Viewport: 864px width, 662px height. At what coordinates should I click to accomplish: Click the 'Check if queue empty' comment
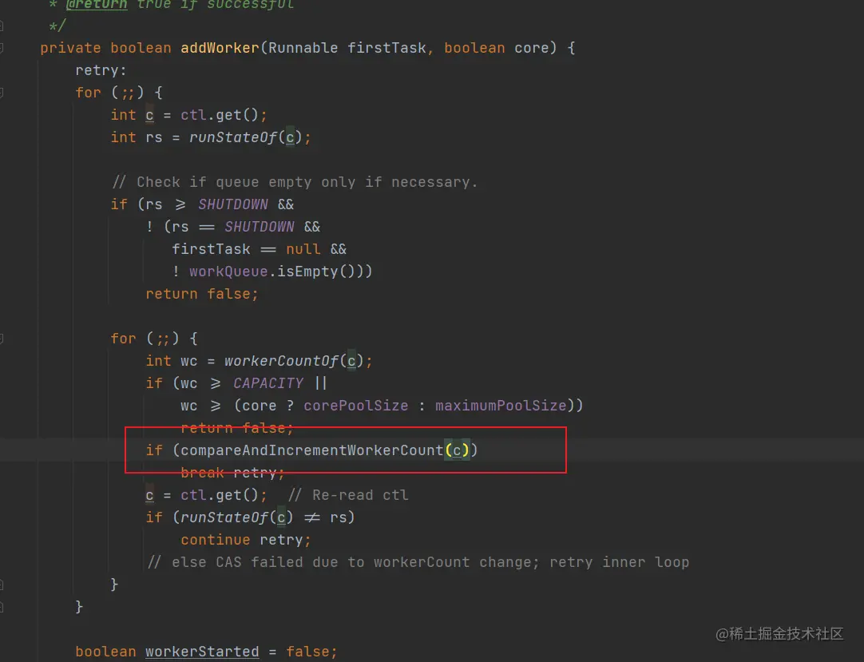295,182
